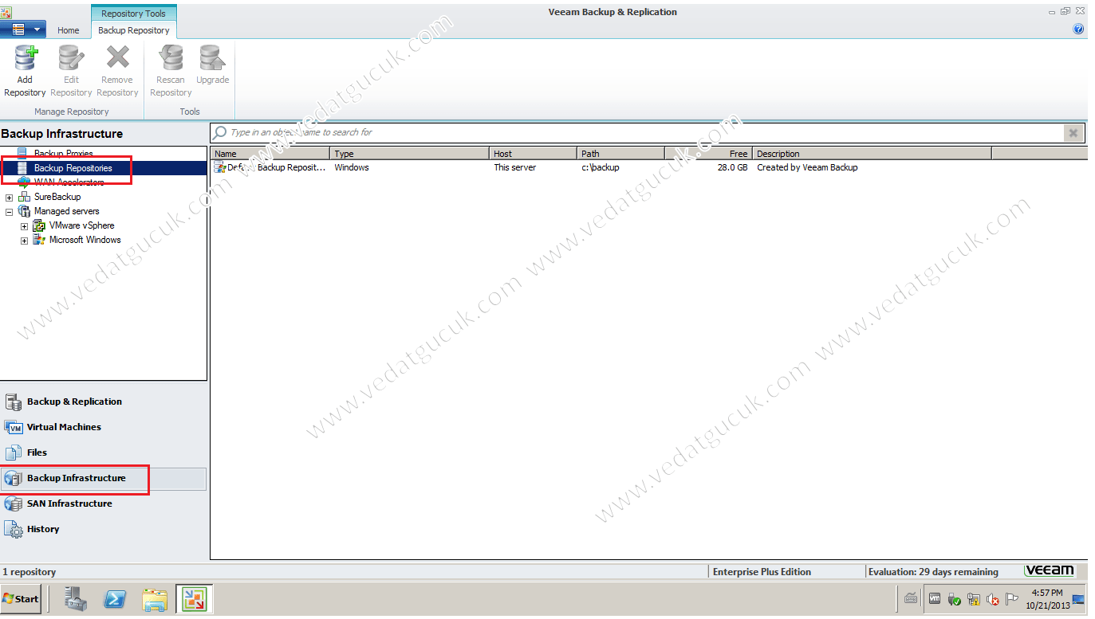
Task: Click the Show desktop tray icon
Action: pos(1078,598)
